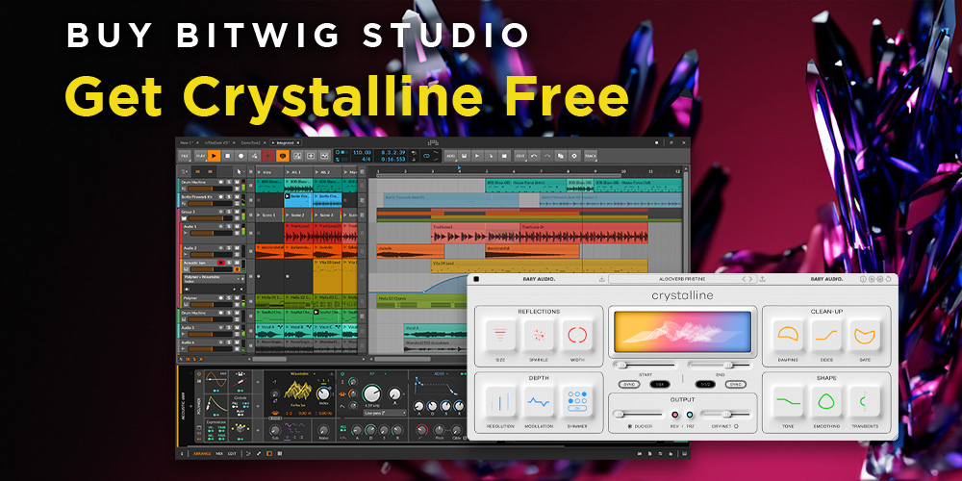Toggle the End SYNC button
The width and height of the screenshot is (962, 481).
[736, 384]
